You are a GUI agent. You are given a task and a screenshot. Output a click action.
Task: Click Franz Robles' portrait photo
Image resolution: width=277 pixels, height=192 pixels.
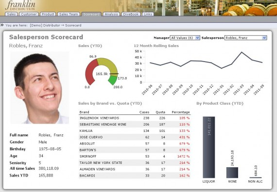(x=39, y=88)
